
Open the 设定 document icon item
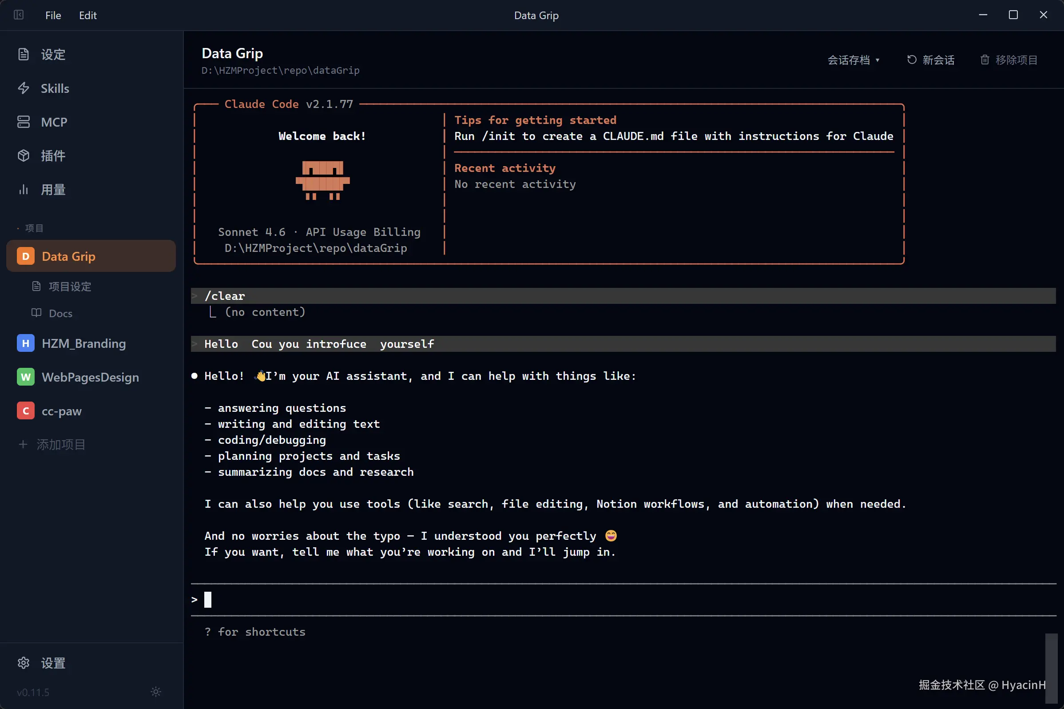24,55
